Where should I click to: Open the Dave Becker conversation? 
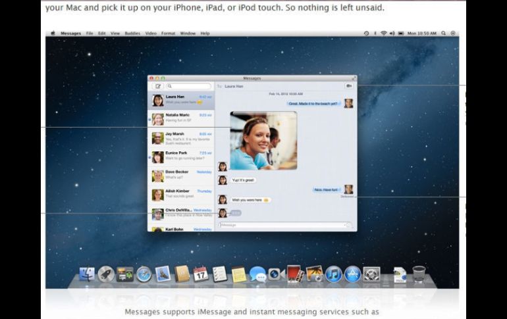pos(180,176)
